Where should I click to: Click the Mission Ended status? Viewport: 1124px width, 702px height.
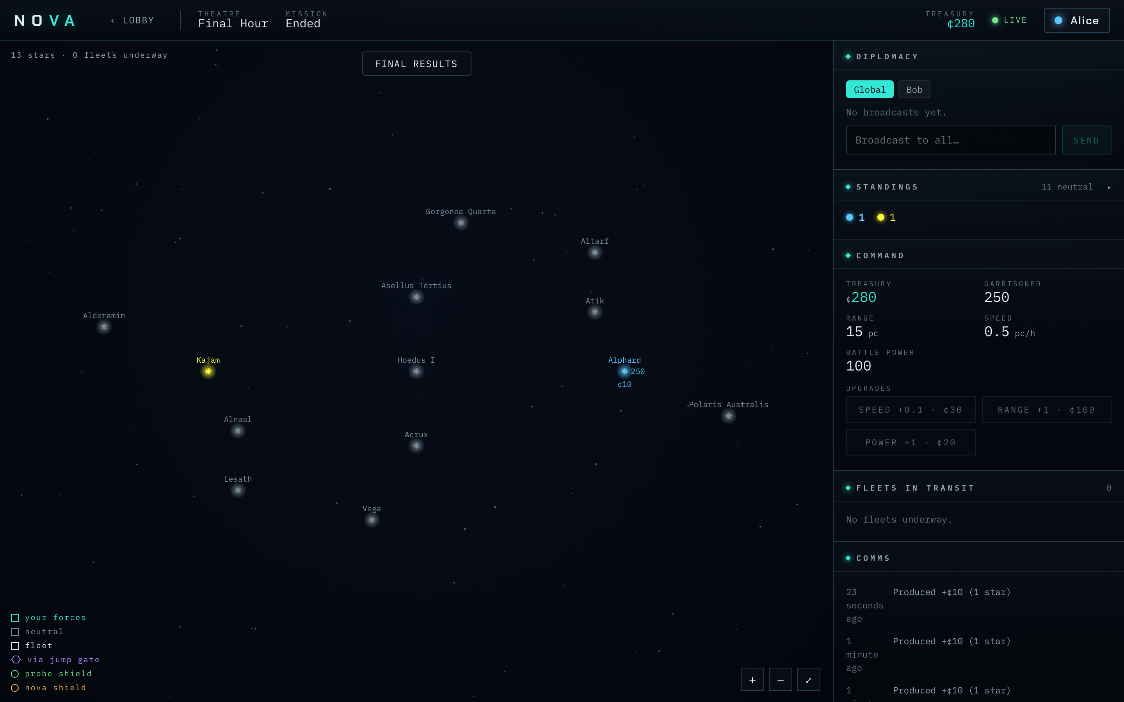coord(303,24)
